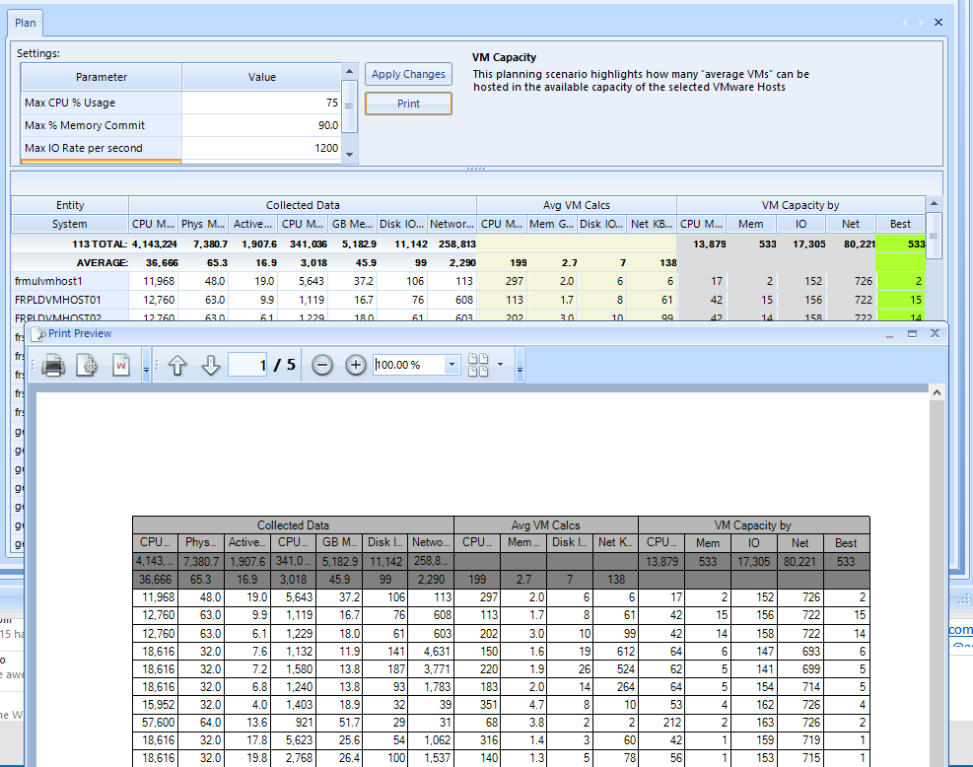
Task: Close the Plan panel
Action: coord(938,22)
